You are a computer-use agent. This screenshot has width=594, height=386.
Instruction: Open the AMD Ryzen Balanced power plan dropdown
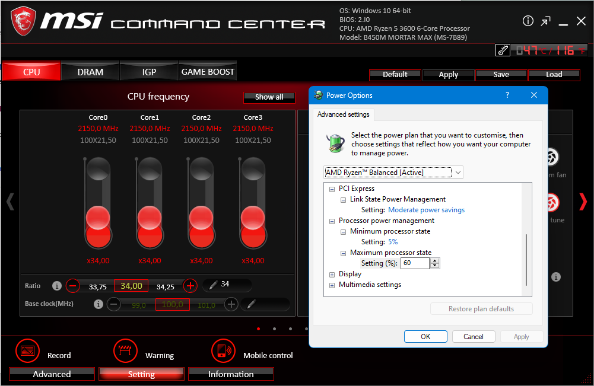pyautogui.click(x=393, y=172)
